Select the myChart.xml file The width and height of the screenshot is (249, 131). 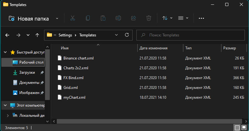pyautogui.click(x=74, y=97)
